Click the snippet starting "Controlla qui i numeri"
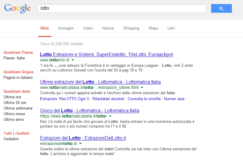Viewport: 243px width, 163px height. coord(108,93)
